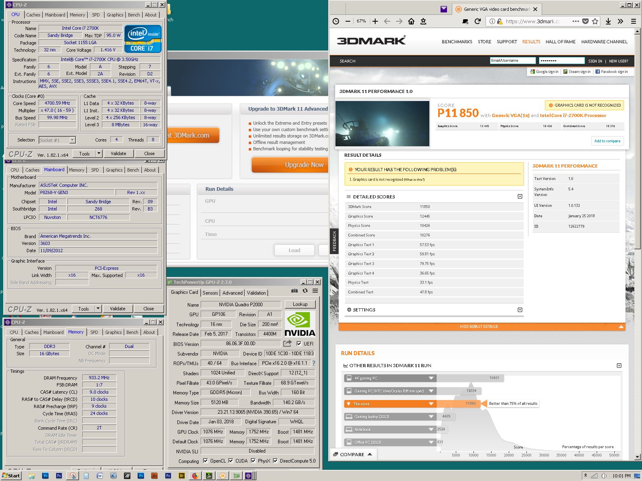The height and width of the screenshot is (481, 642).
Task: Expand the Office PC (2013) result row
Action: point(431,442)
